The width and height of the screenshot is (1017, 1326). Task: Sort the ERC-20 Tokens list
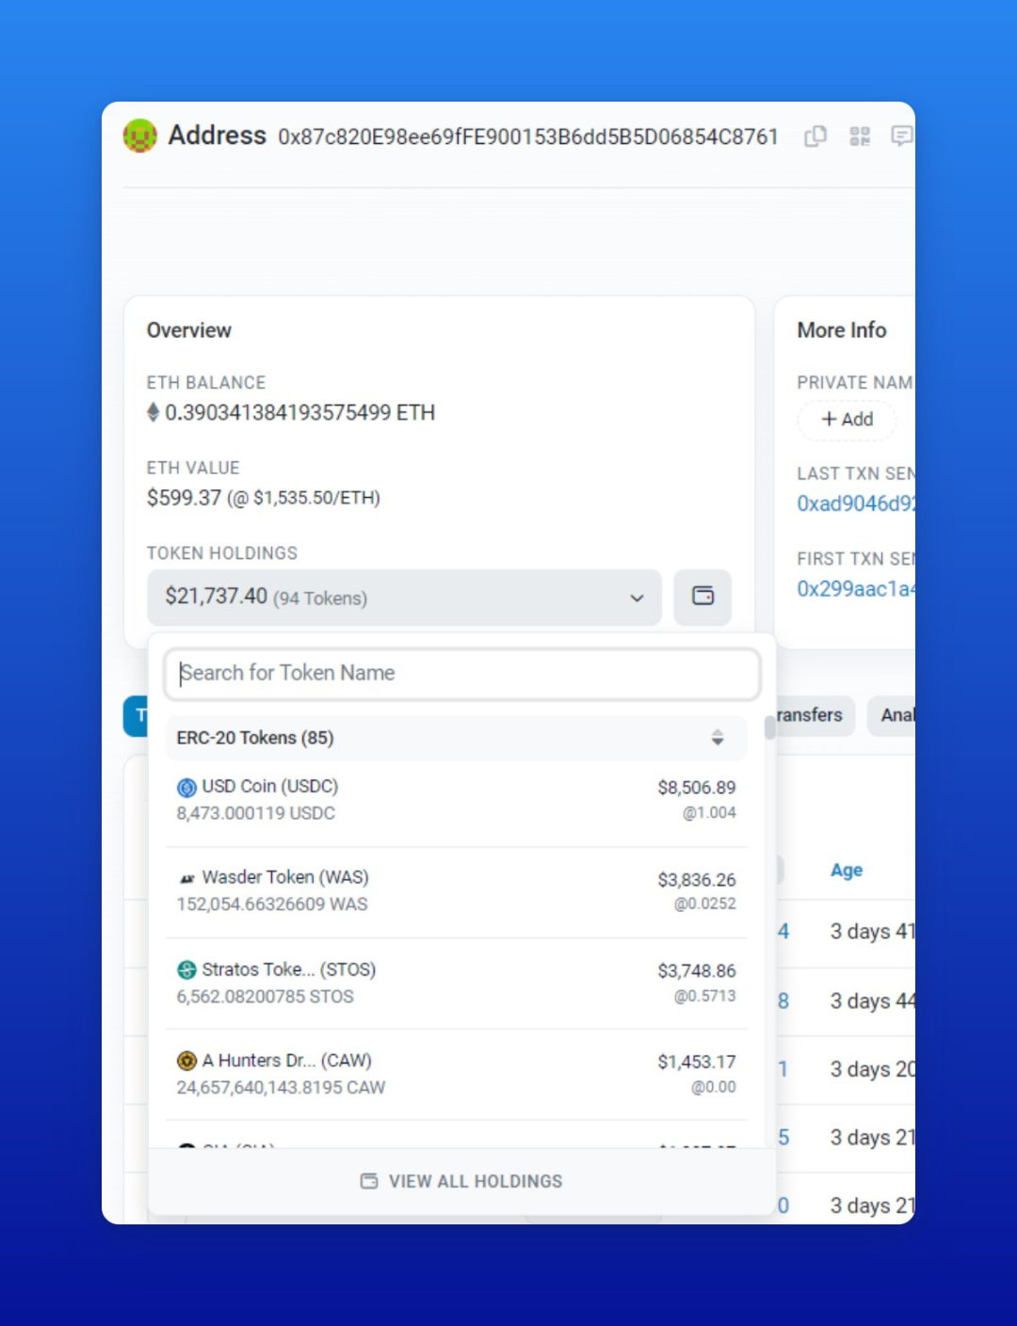[x=718, y=738]
